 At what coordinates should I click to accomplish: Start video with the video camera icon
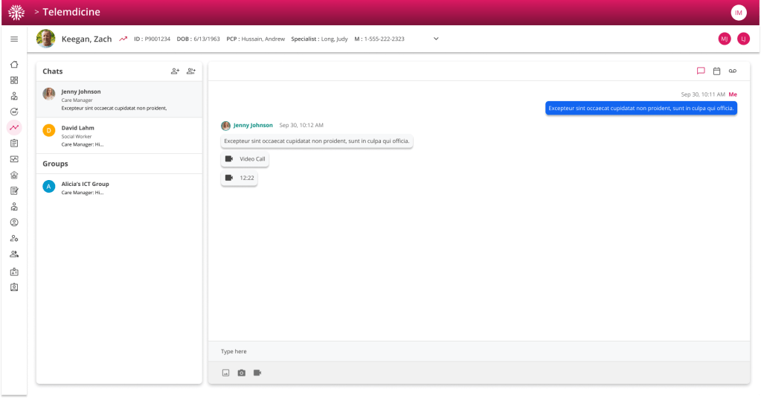coord(257,373)
